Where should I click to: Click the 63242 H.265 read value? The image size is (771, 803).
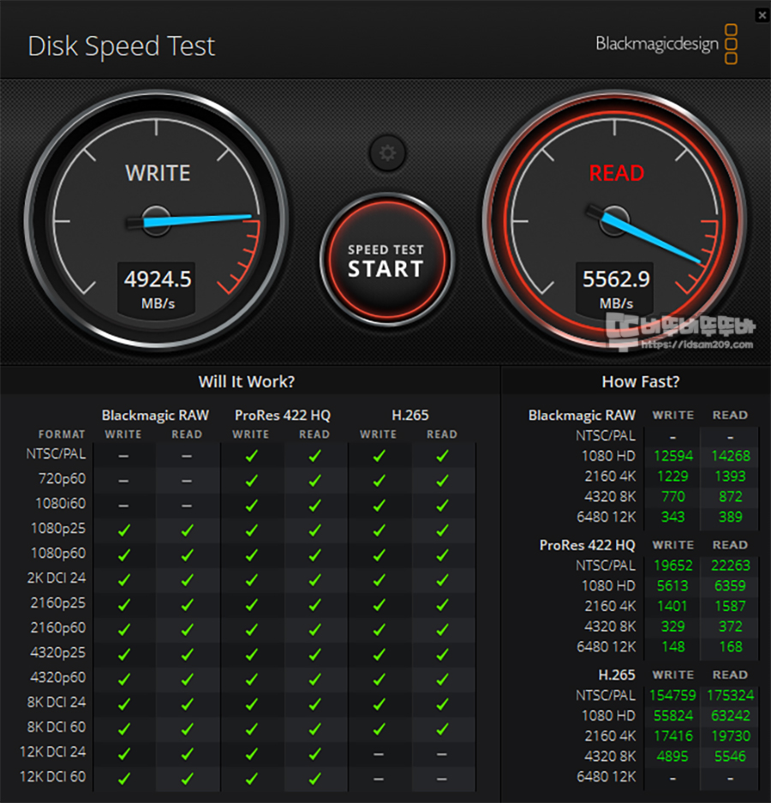tap(731, 716)
